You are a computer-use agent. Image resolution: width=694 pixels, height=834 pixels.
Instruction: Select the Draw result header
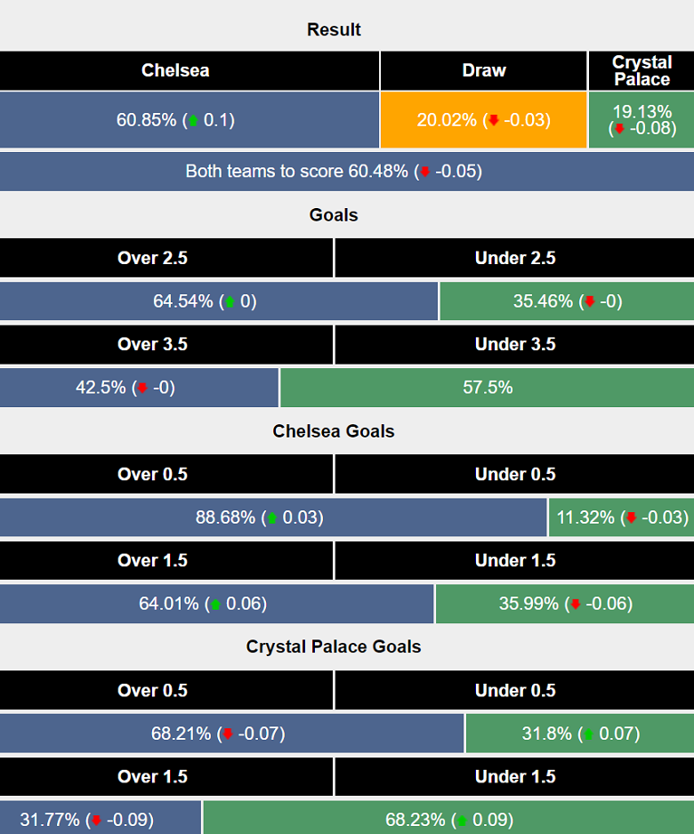tap(484, 70)
